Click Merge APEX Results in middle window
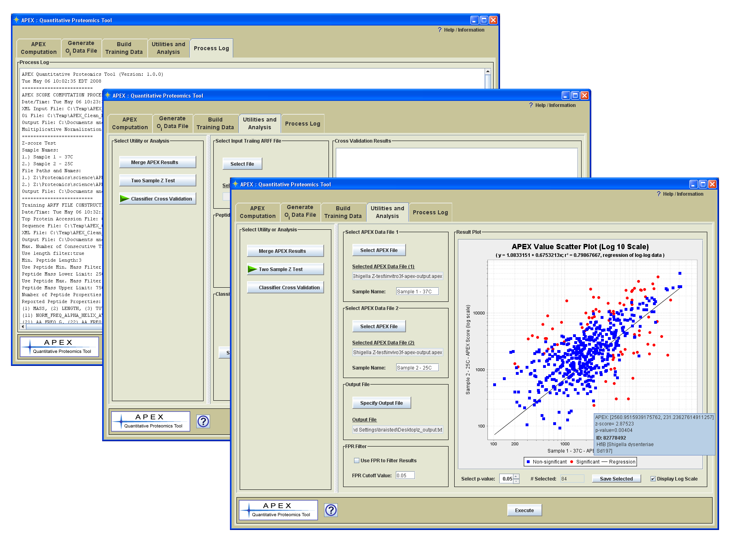 coord(158,162)
